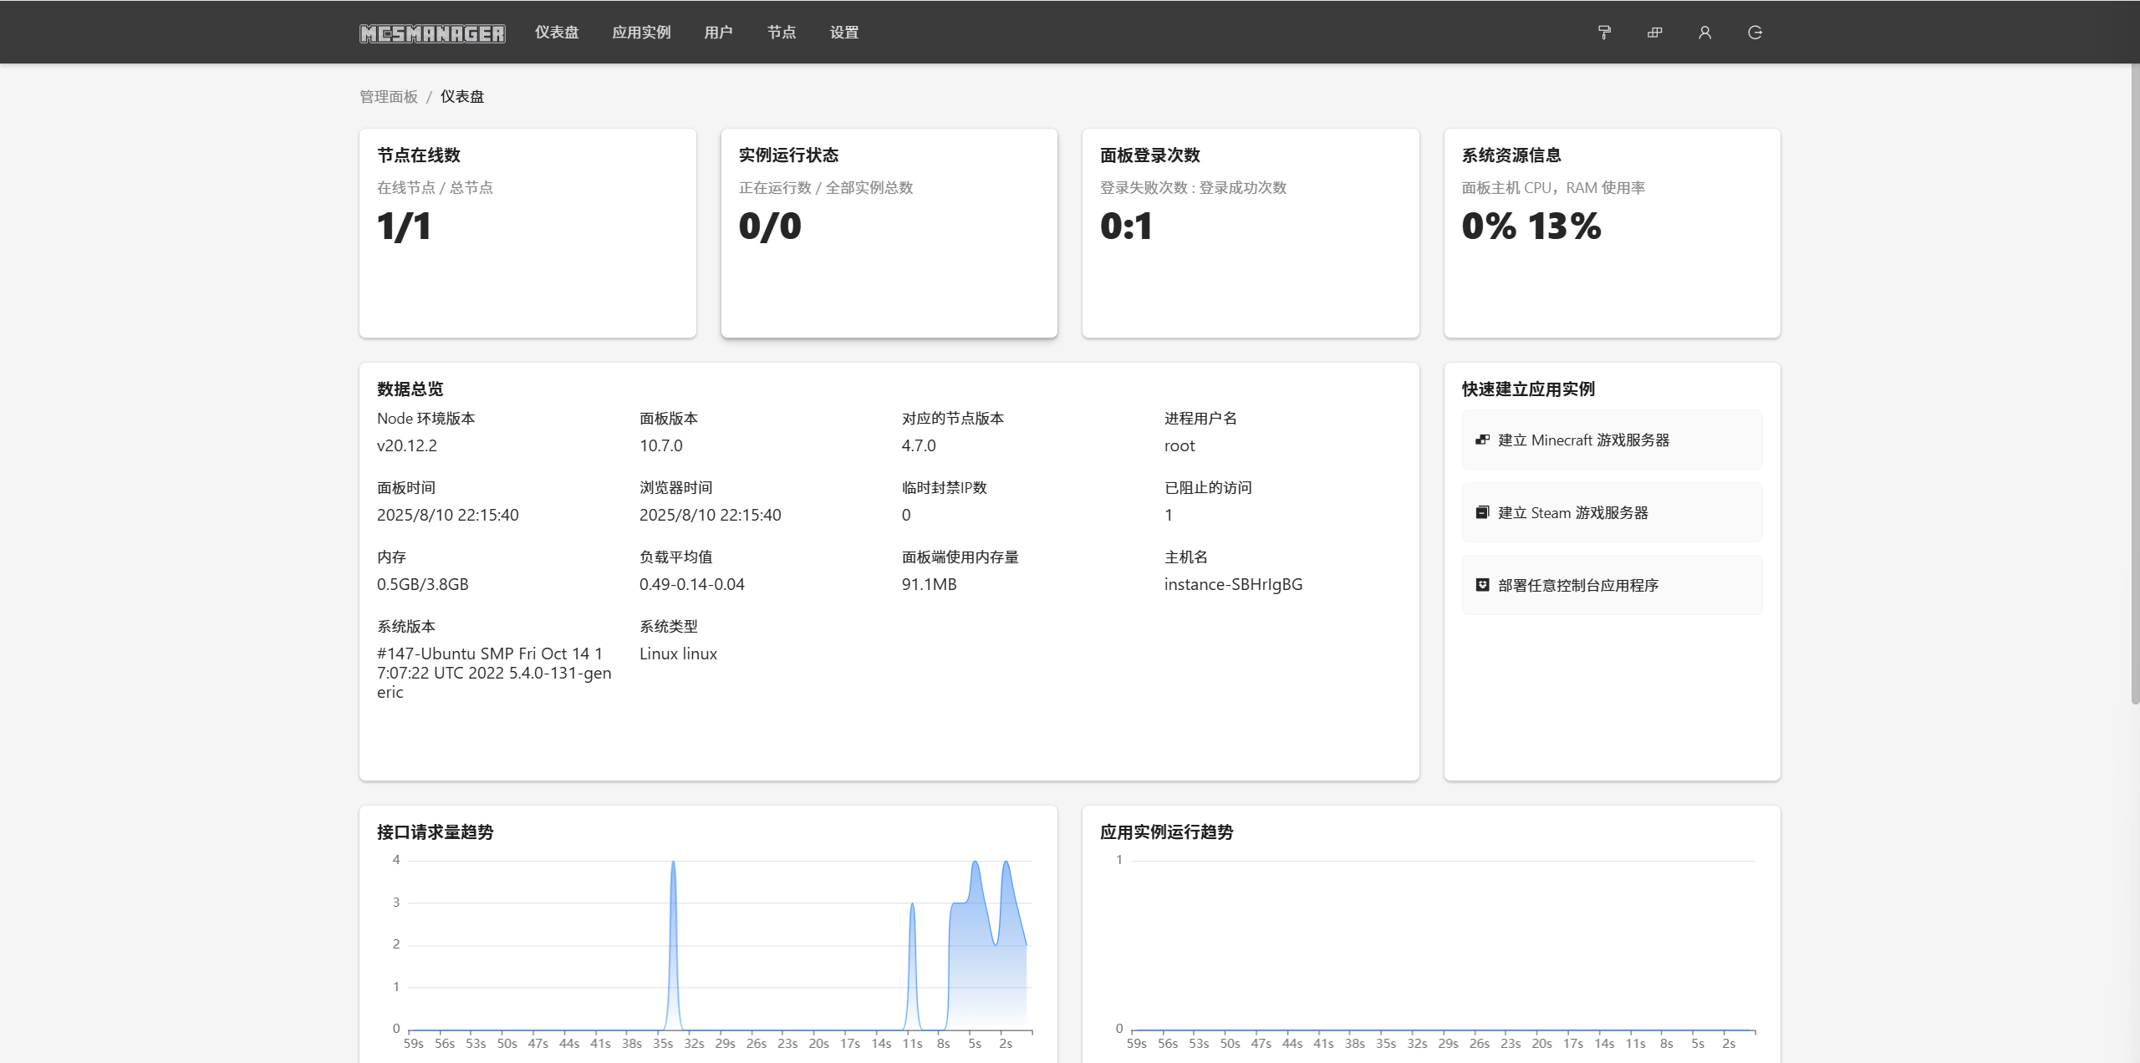Click the MCSManager logo

click(x=432, y=33)
